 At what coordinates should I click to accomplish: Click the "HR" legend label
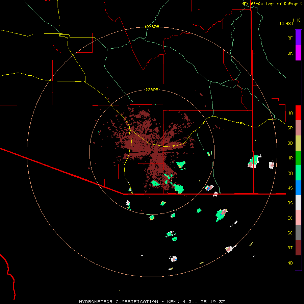(x=290, y=158)
